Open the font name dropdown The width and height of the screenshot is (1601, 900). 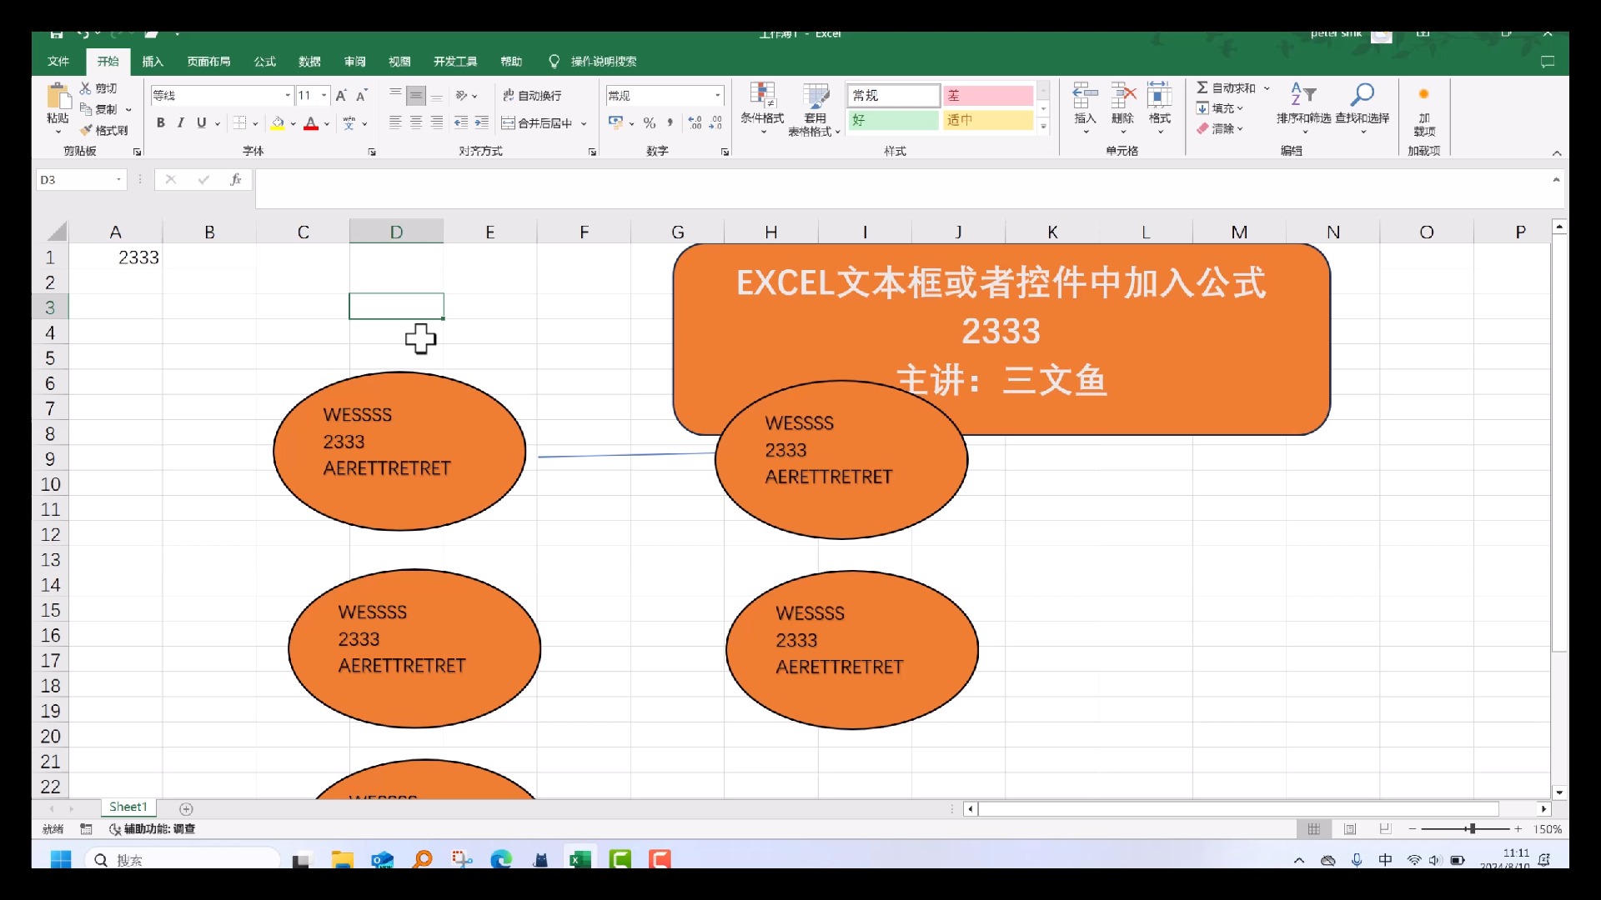[x=286, y=96]
